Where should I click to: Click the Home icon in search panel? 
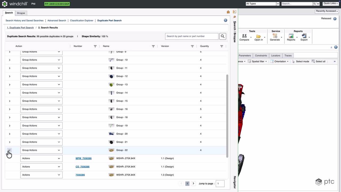228,12
